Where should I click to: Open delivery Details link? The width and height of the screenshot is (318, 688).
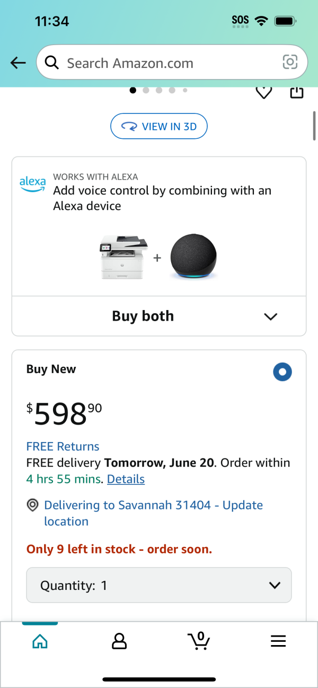[126, 479]
